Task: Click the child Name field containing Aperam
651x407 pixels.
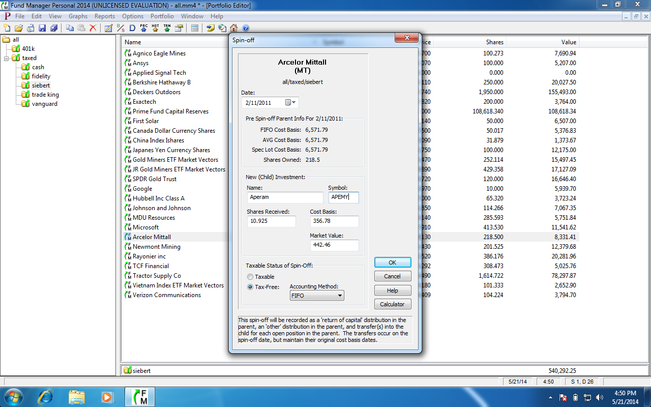Action: [285, 197]
